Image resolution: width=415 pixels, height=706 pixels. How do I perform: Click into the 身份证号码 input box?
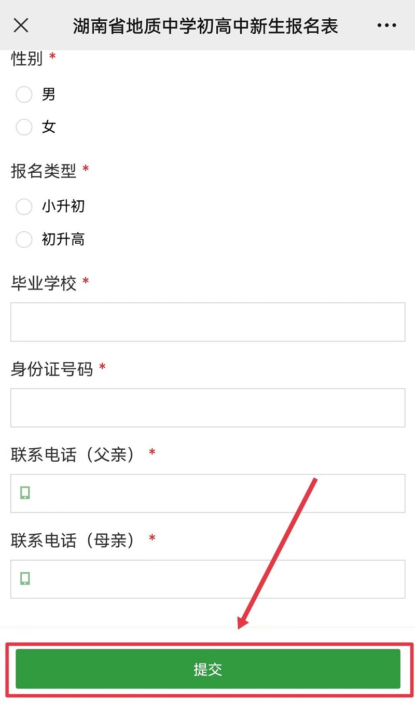point(208,408)
